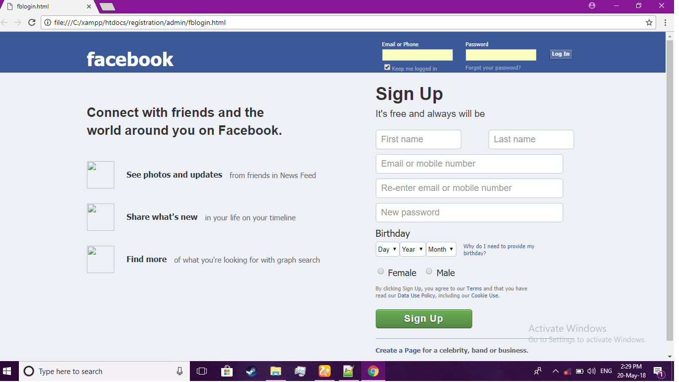The width and height of the screenshot is (679, 382).
Task: Open the Chrome profile avatar button
Action: (592, 5)
